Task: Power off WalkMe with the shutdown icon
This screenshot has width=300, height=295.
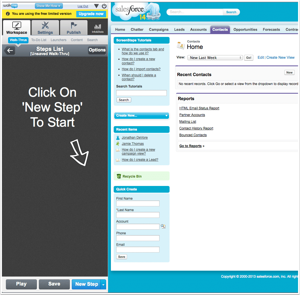Action: (104, 6)
